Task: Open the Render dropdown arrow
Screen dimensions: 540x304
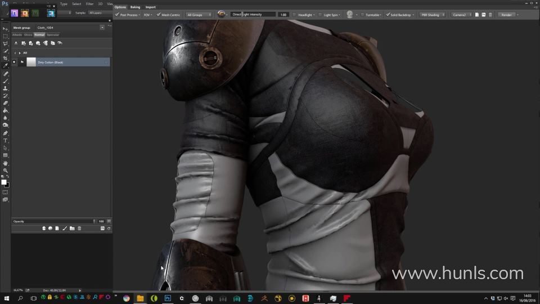Action: tap(517, 15)
